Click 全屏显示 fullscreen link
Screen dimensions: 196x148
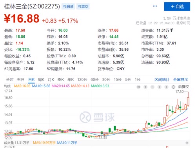[181, 80]
